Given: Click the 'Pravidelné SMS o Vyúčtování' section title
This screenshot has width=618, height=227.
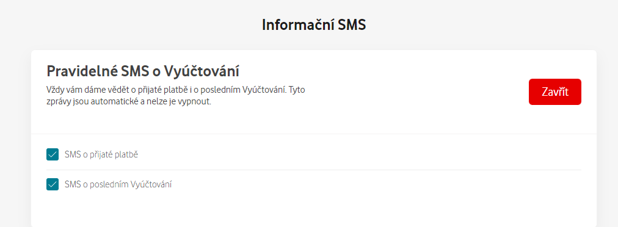Looking at the screenshot, I should (143, 71).
